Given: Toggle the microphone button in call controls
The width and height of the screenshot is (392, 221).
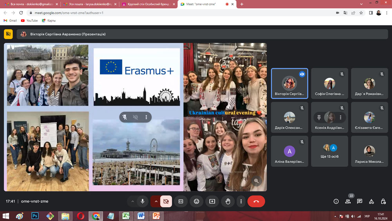Looking at the screenshot, I should [x=143, y=201].
